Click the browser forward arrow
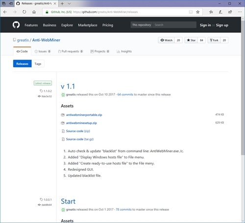Viewport: 245px width, 223px height. coord(15,12)
